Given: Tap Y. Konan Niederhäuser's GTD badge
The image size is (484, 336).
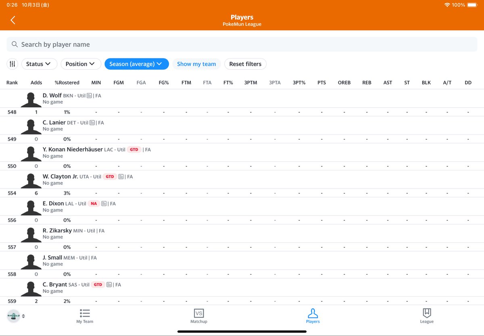Looking at the screenshot, I should [x=134, y=149].
